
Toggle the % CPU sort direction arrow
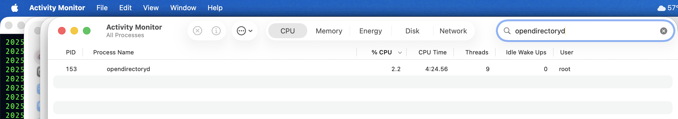tap(400, 53)
